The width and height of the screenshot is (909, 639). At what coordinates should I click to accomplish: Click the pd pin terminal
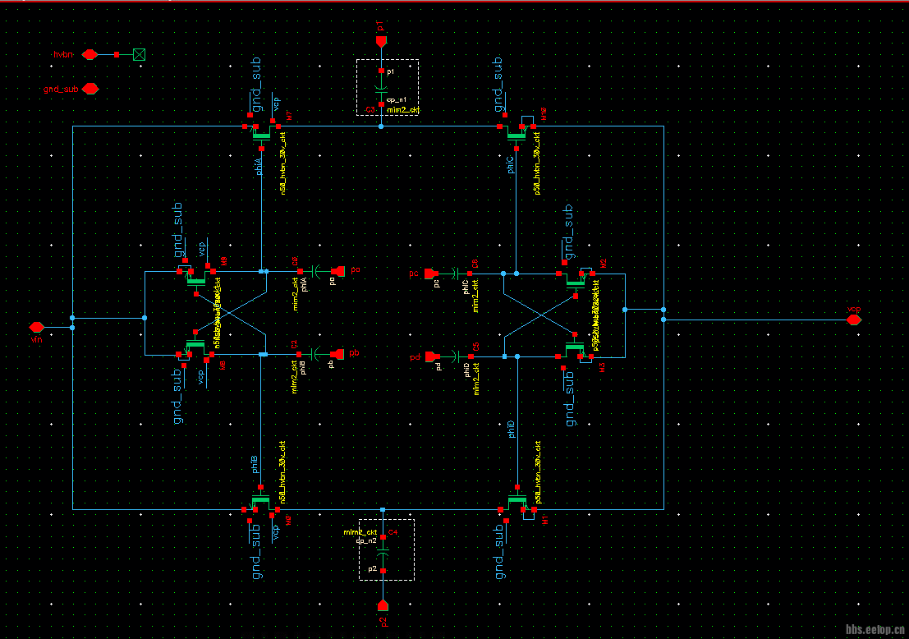point(432,356)
